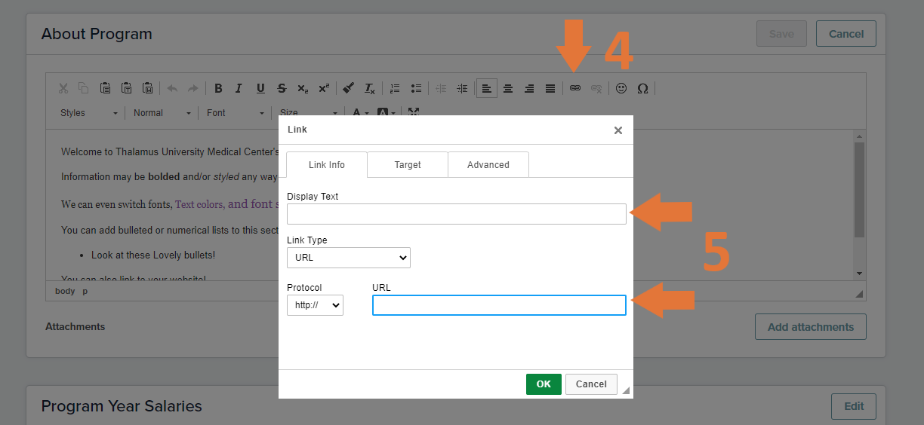The width and height of the screenshot is (924, 425).
Task: Toggle Underline formatting in toolbar
Action: pos(260,88)
